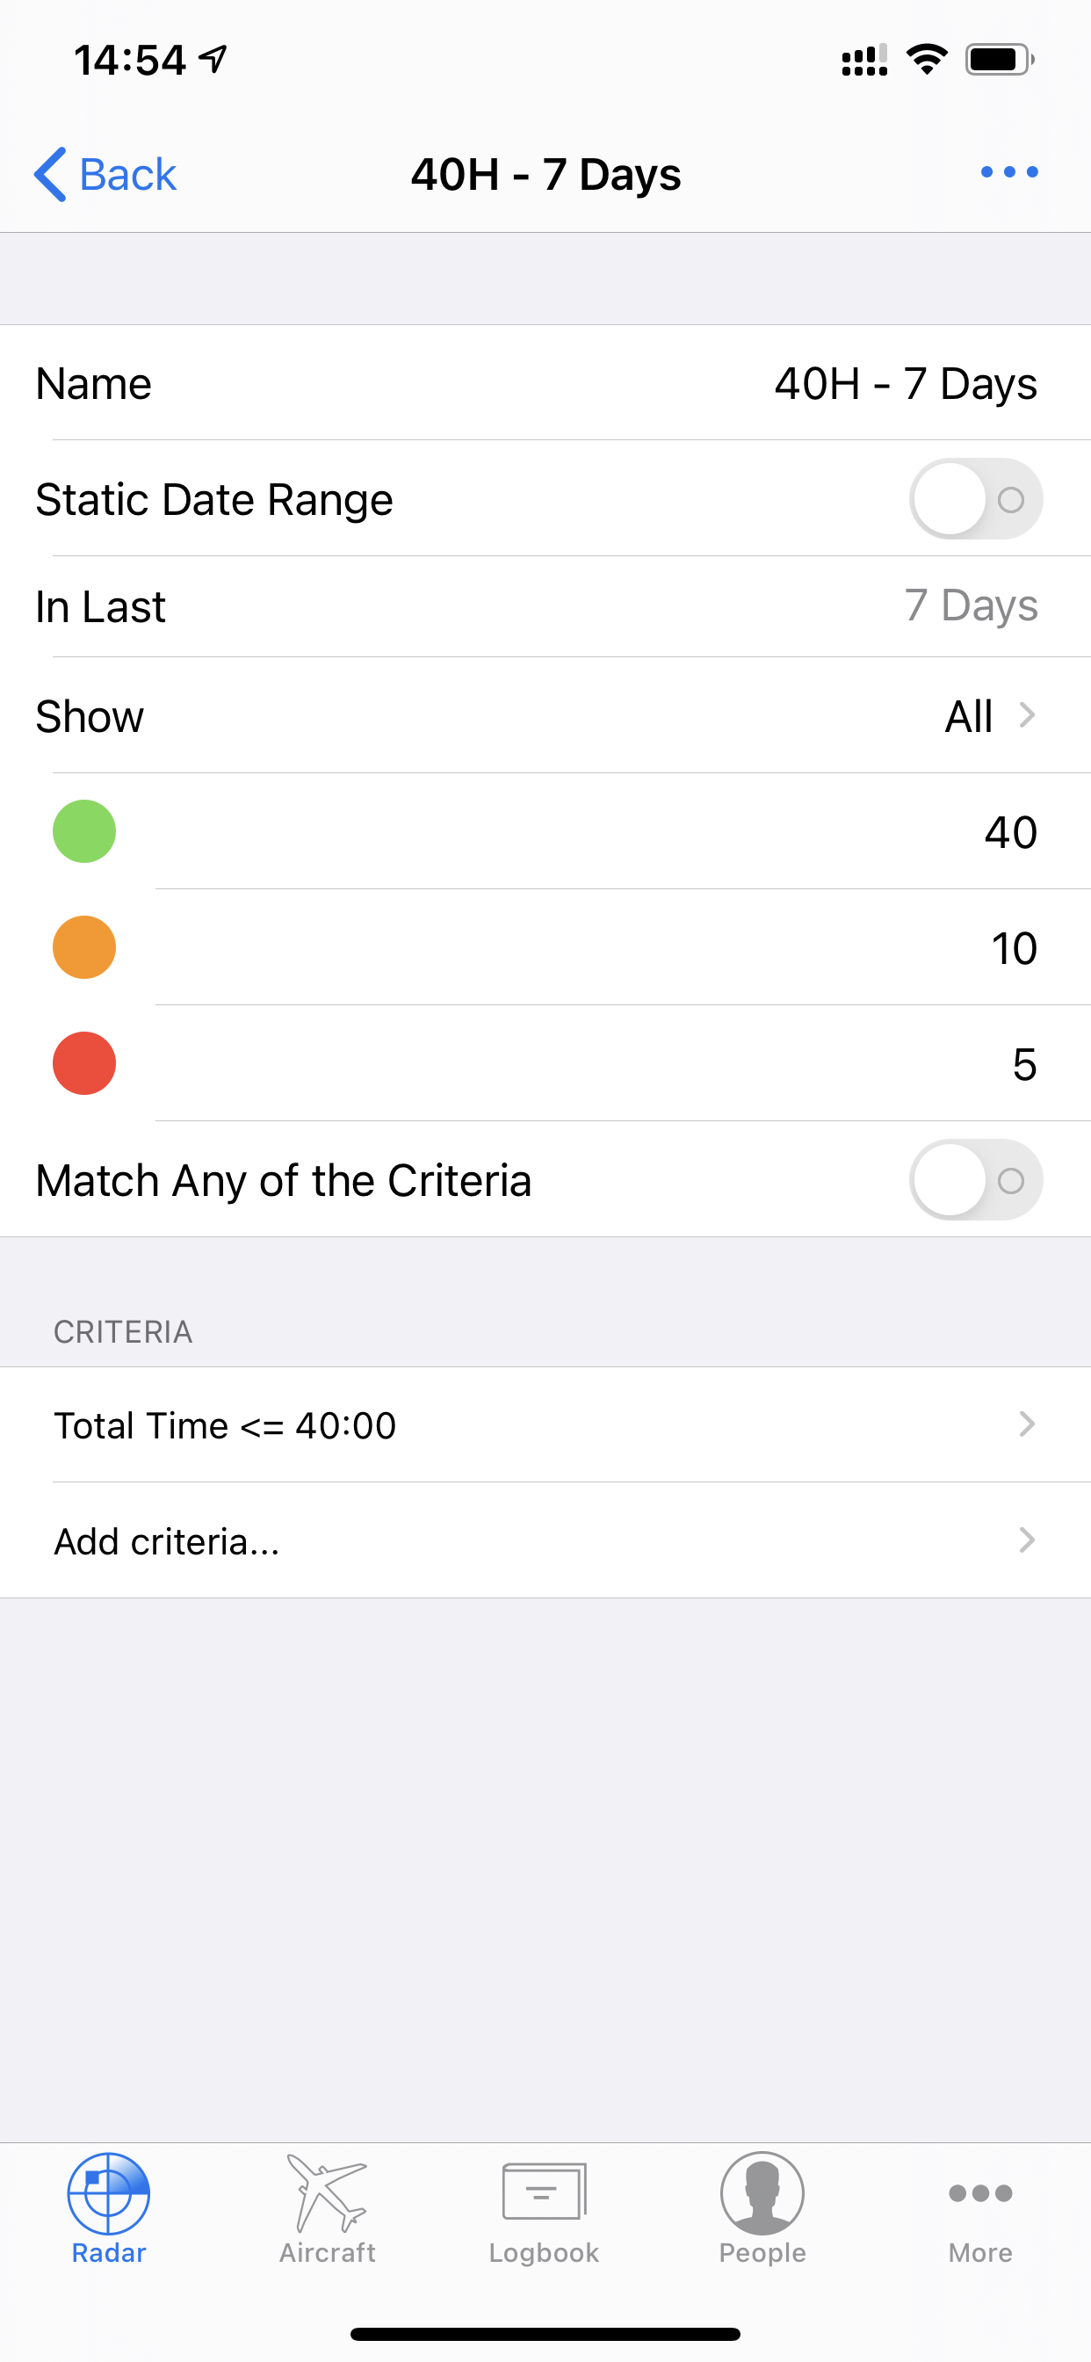1091x2362 pixels.
Task: Open the three-dot options menu at top
Action: coord(1009,171)
